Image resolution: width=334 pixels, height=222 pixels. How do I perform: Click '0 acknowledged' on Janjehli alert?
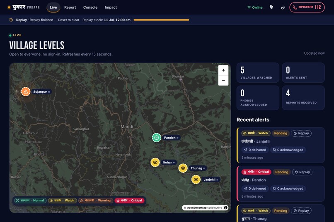click(288, 150)
